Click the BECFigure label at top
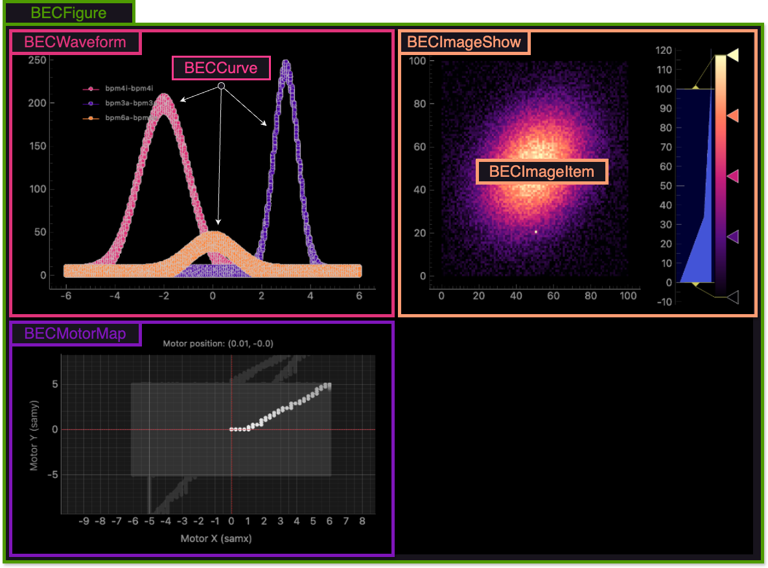 point(69,12)
